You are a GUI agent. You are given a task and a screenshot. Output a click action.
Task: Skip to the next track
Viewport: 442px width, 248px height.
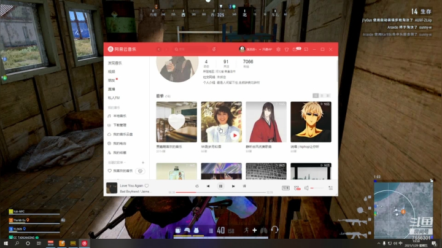[233, 186]
